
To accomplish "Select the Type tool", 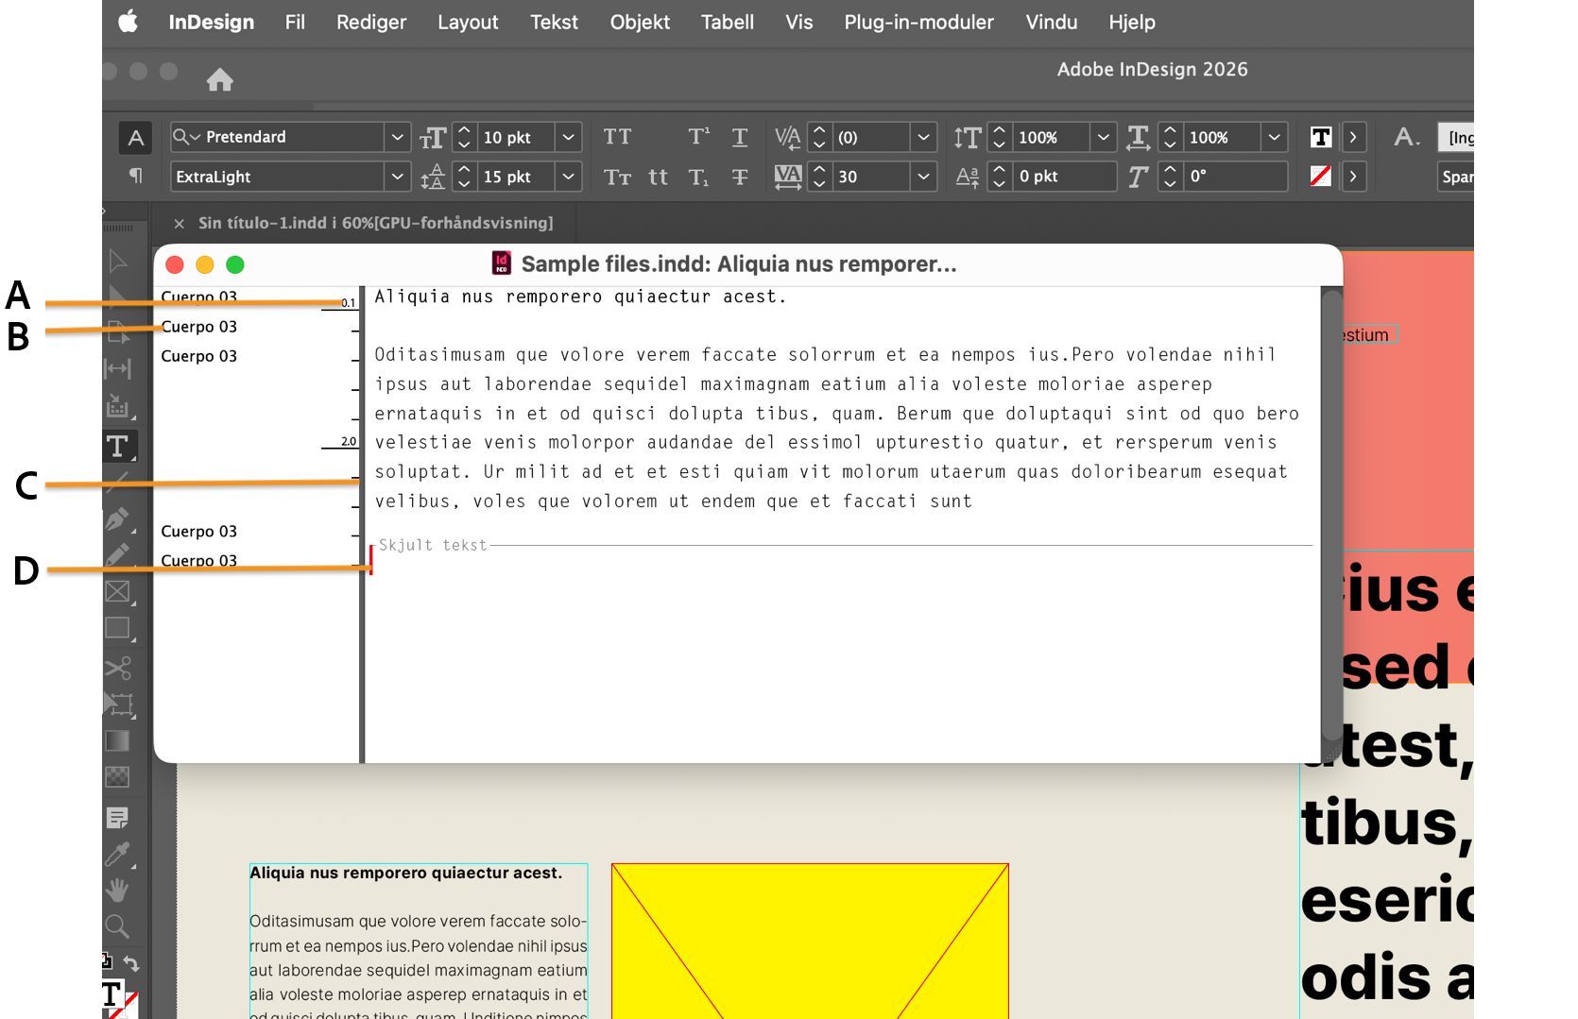I will (x=118, y=446).
